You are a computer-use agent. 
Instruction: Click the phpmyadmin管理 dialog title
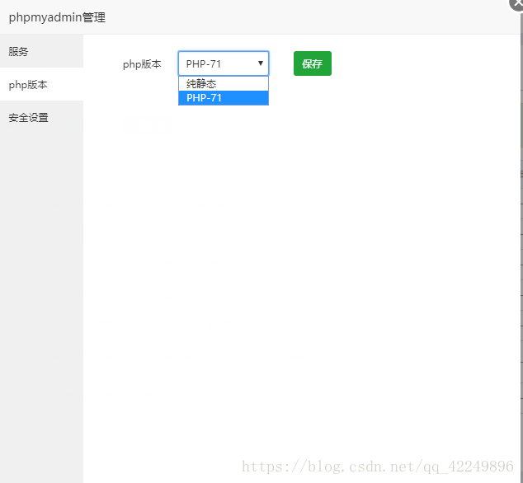[x=57, y=17]
